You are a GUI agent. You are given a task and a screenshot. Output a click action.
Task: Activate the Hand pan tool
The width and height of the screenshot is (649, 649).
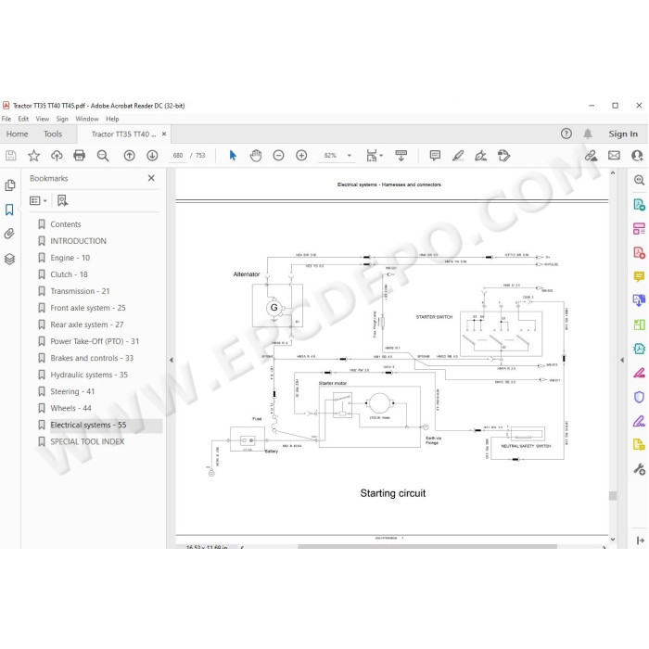pos(256,156)
